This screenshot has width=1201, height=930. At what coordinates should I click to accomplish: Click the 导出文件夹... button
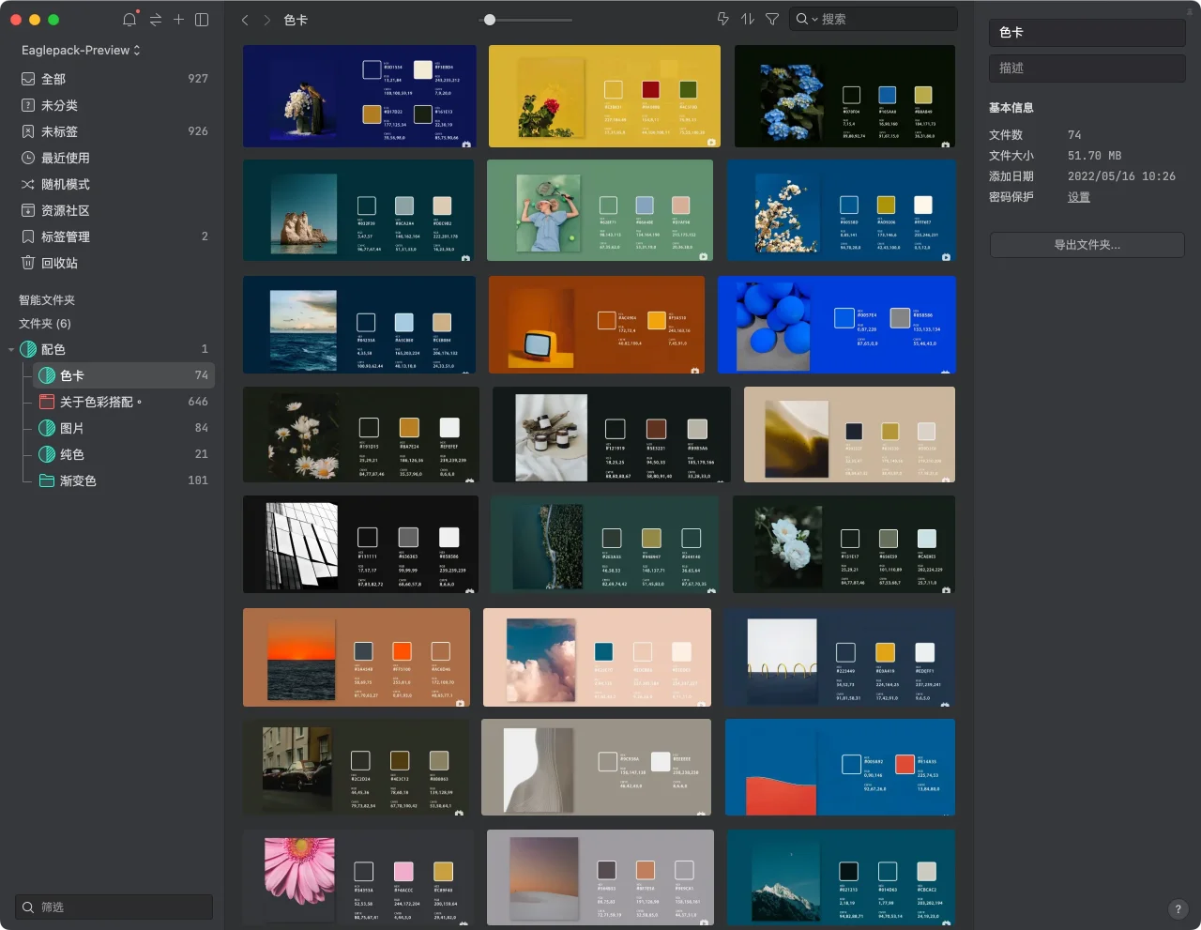coord(1087,245)
